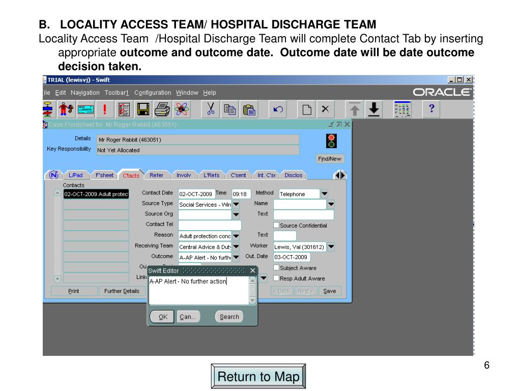
Task: Open the checklist form toolbar icon
Action: [124, 109]
